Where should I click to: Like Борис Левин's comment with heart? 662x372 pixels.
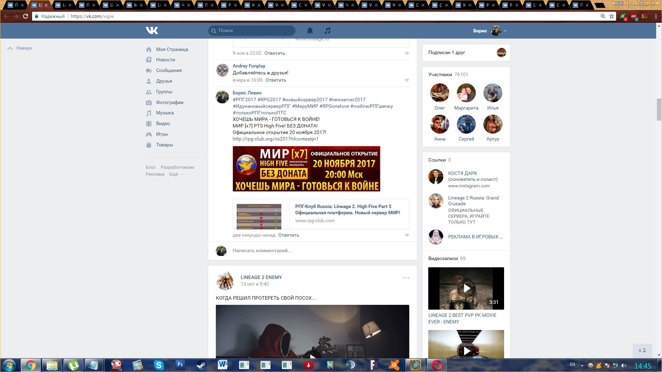click(407, 235)
